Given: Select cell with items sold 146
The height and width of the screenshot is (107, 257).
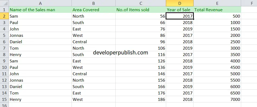Looking at the screenshot, I should [x=141, y=74].
